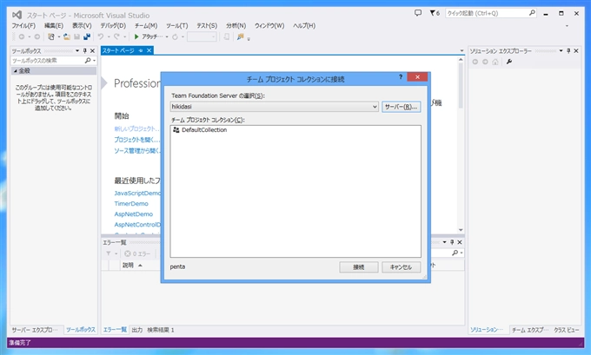
Task: Click the Error List filter funnel icon
Action: pos(109,253)
